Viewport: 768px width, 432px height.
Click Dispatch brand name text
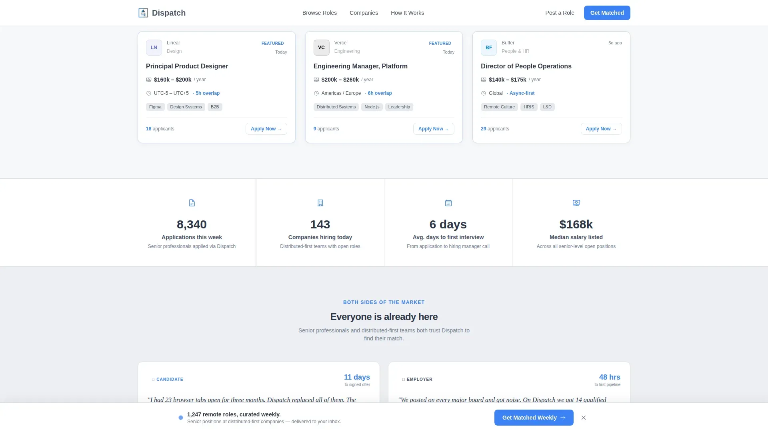pyautogui.click(x=169, y=13)
